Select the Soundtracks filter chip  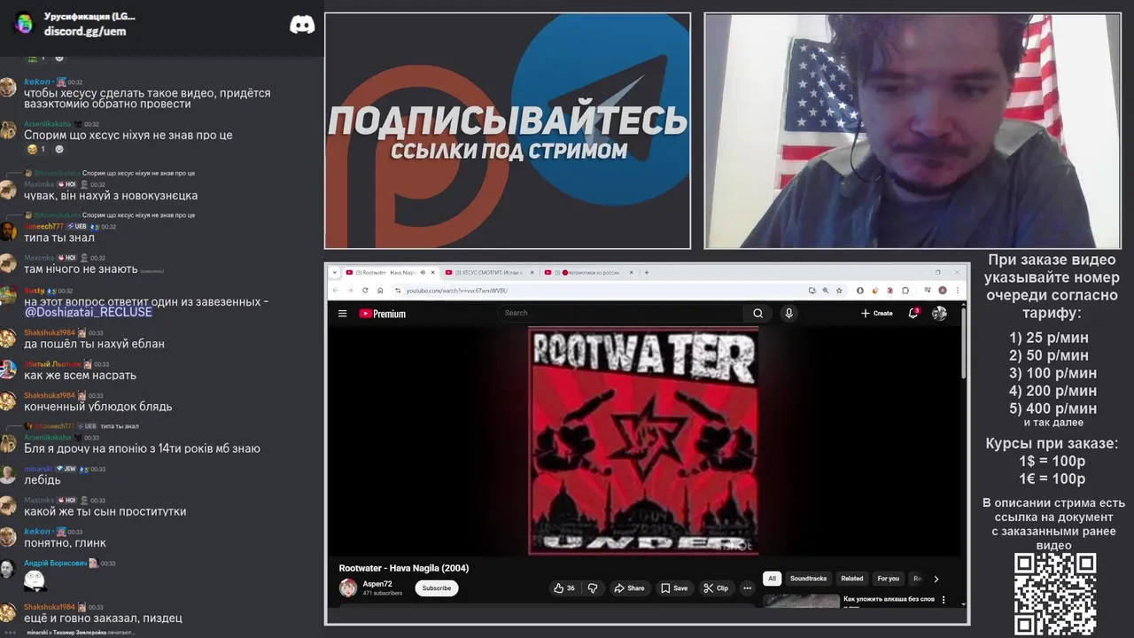click(808, 579)
